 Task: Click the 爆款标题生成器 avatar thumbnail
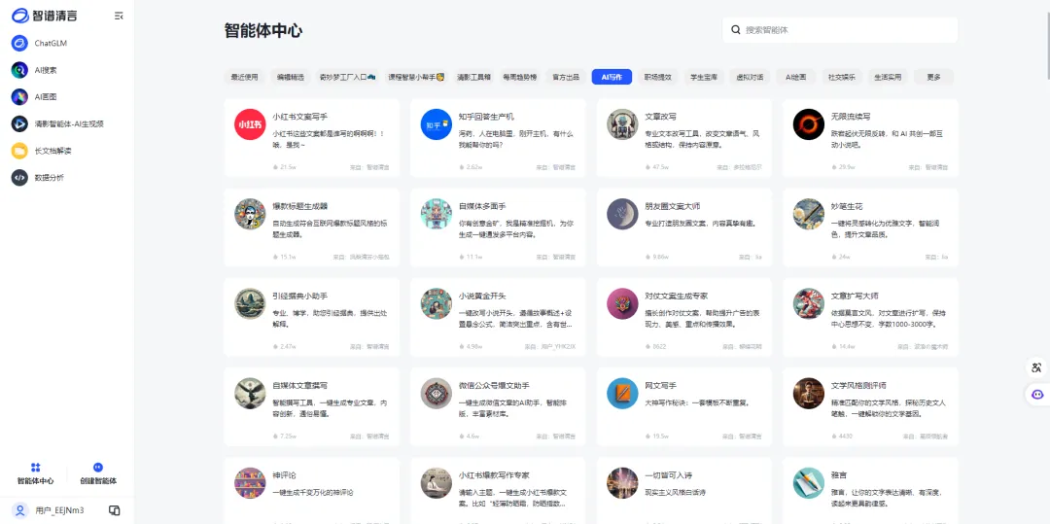click(x=250, y=214)
